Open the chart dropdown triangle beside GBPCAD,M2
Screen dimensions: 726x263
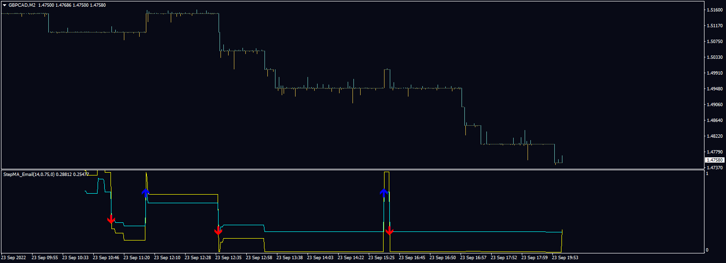(x=4, y=5)
